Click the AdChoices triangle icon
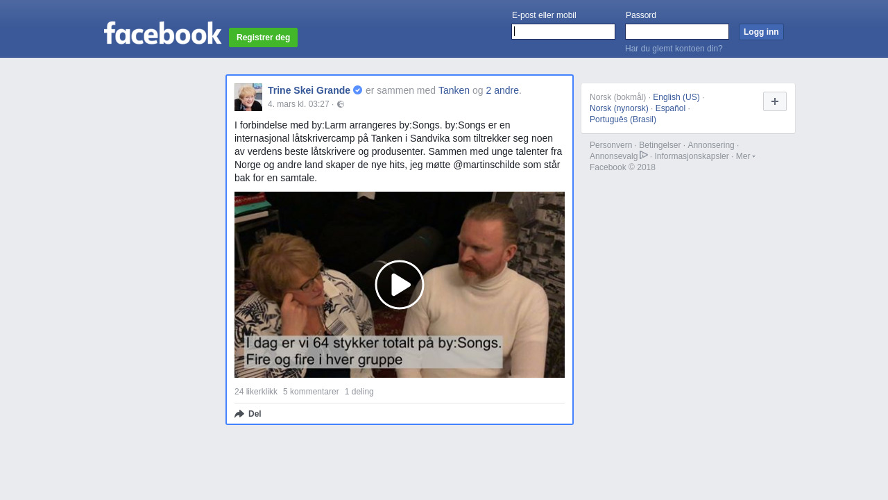Screen dimensions: 888x500 coord(644,155)
